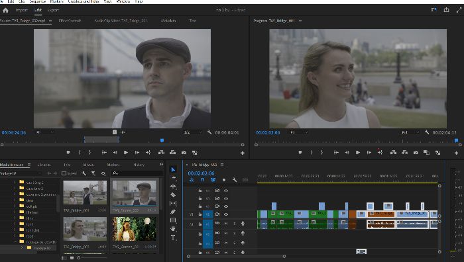Expand the selected Footage subfolder
464x262 pixels.
pos(22,248)
